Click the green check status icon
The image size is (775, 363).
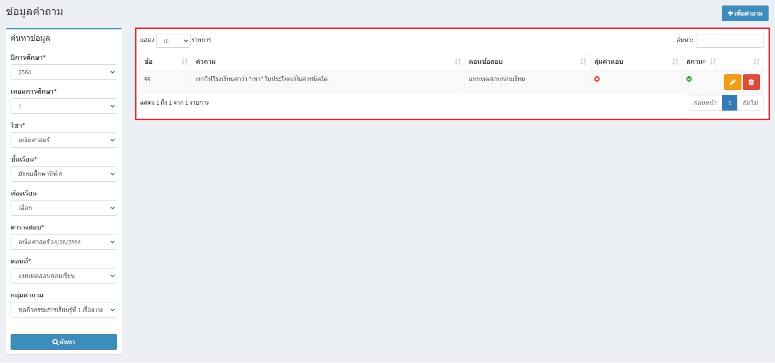[689, 79]
